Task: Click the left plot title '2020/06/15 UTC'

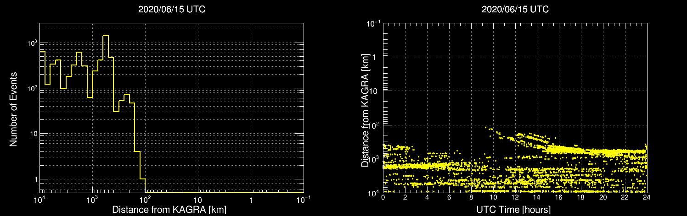Action: click(172, 9)
